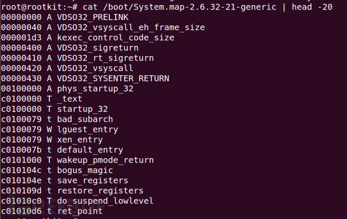The width and height of the screenshot is (347, 219).
Task: Click the default_entry symbol name
Action: pyautogui.click(x=90, y=150)
